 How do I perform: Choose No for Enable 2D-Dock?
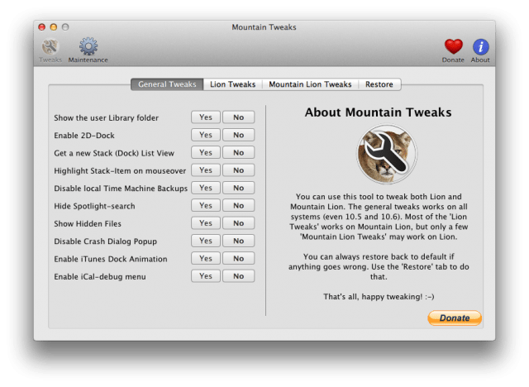point(238,135)
